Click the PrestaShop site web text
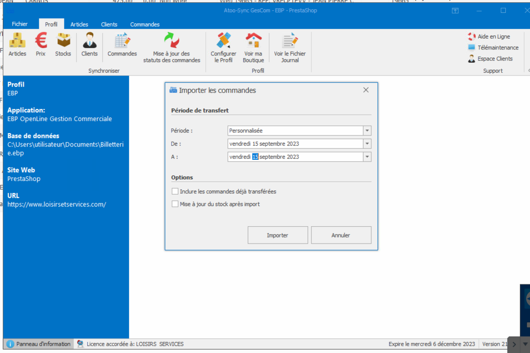Screen dimensions: 530x353 (24, 179)
